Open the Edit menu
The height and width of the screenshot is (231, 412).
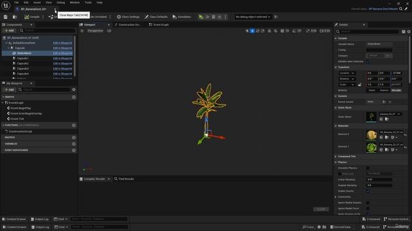26,3
